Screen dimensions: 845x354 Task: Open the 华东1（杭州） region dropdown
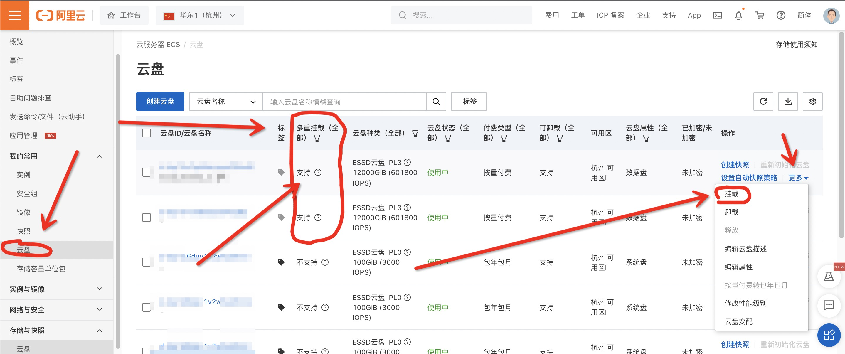click(199, 15)
